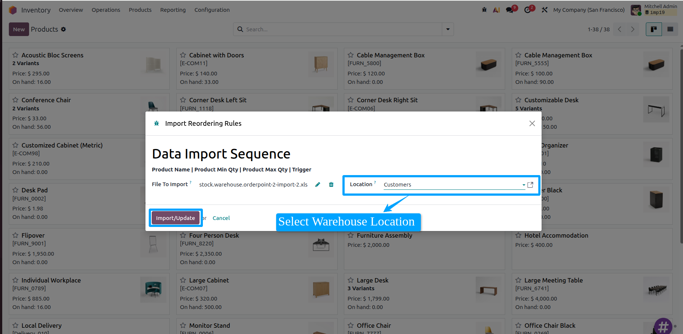Open the Individual Workplace product image
Image resolution: width=683 pixels, height=334 pixels.
(153, 289)
